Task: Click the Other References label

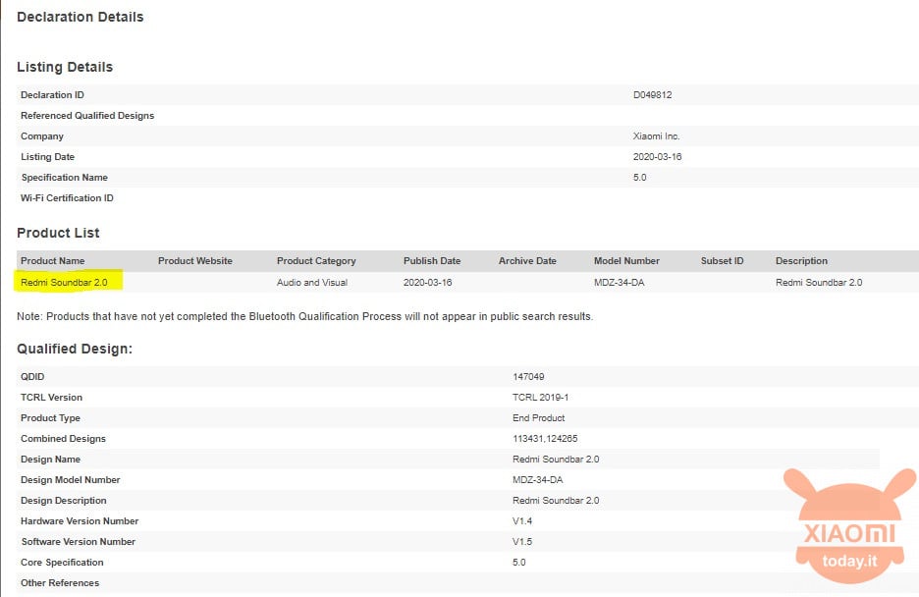Action: 60,583
